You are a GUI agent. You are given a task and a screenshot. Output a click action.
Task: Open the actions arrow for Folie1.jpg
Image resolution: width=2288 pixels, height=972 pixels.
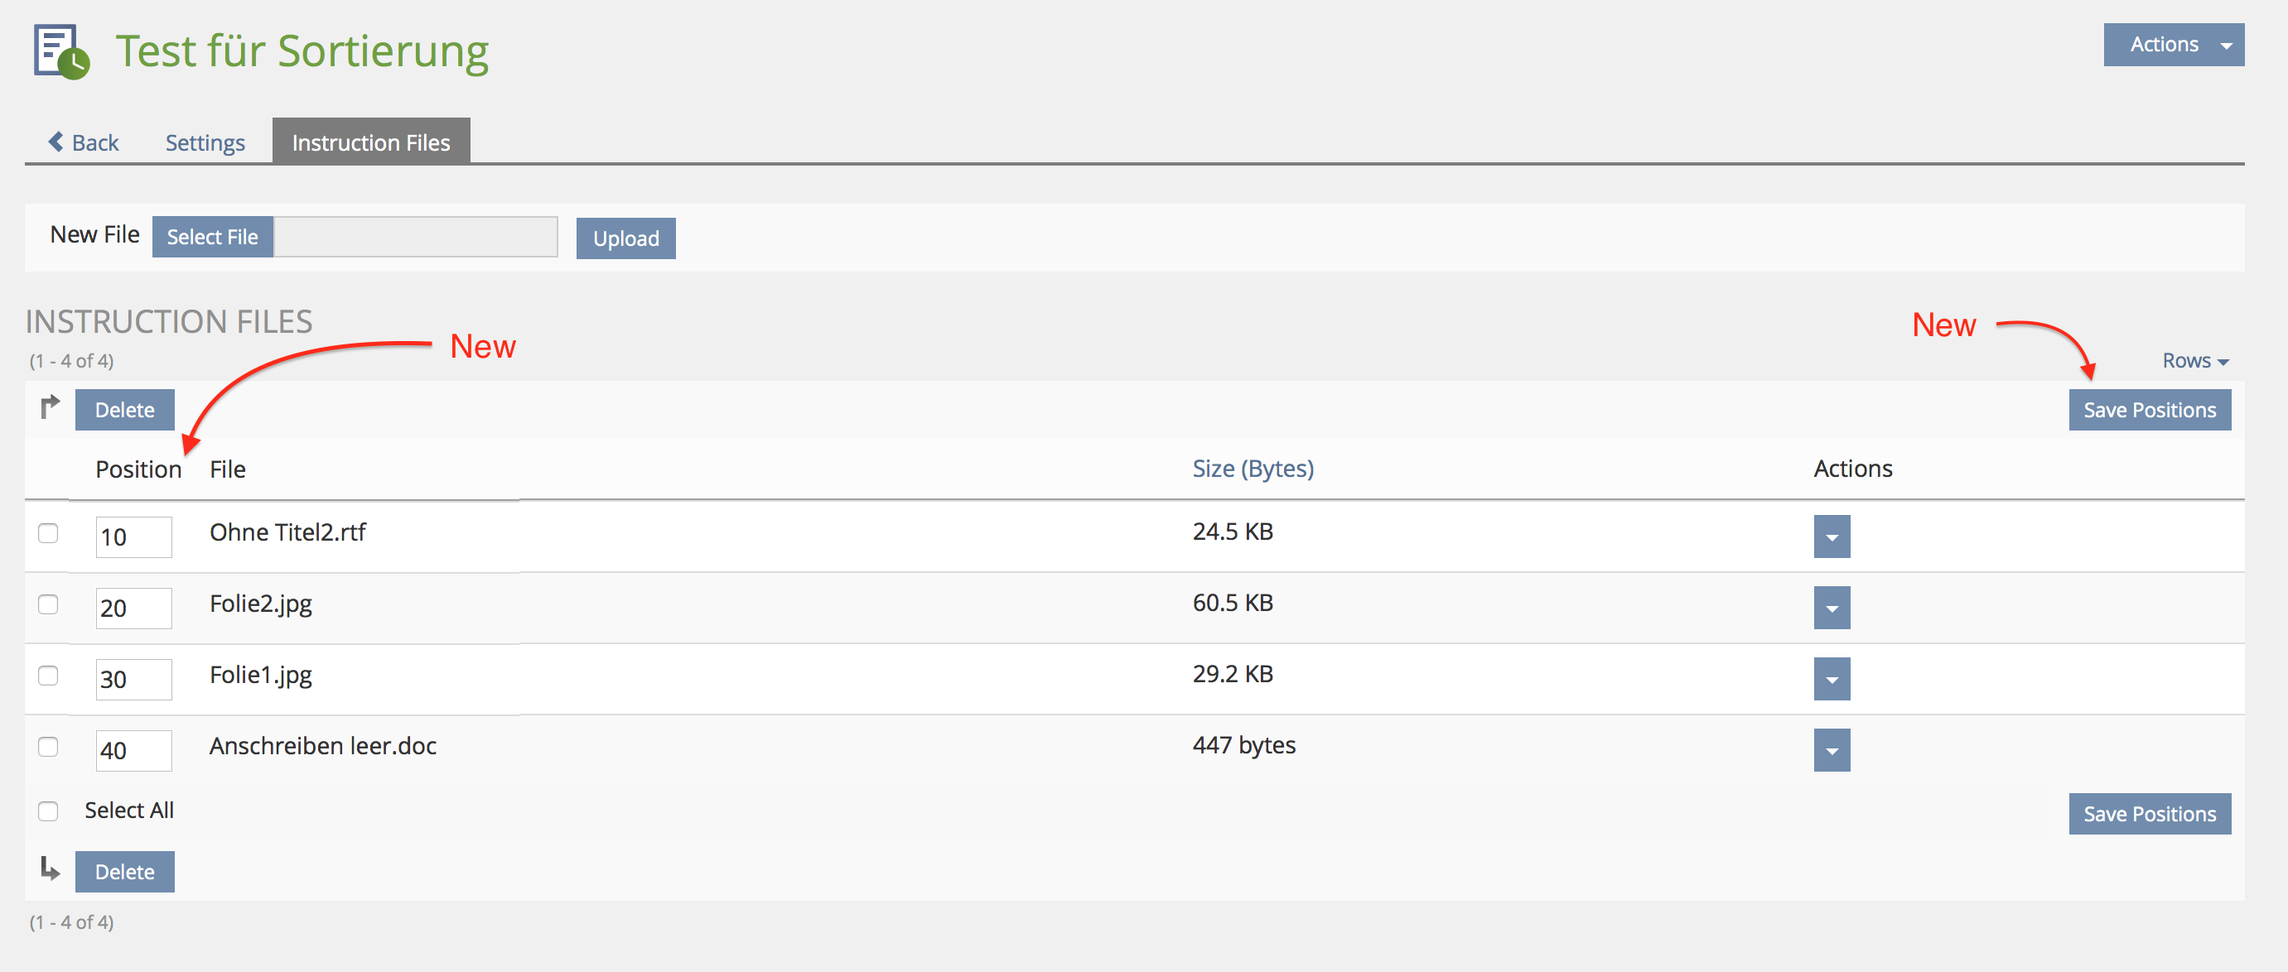[1831, 679]
